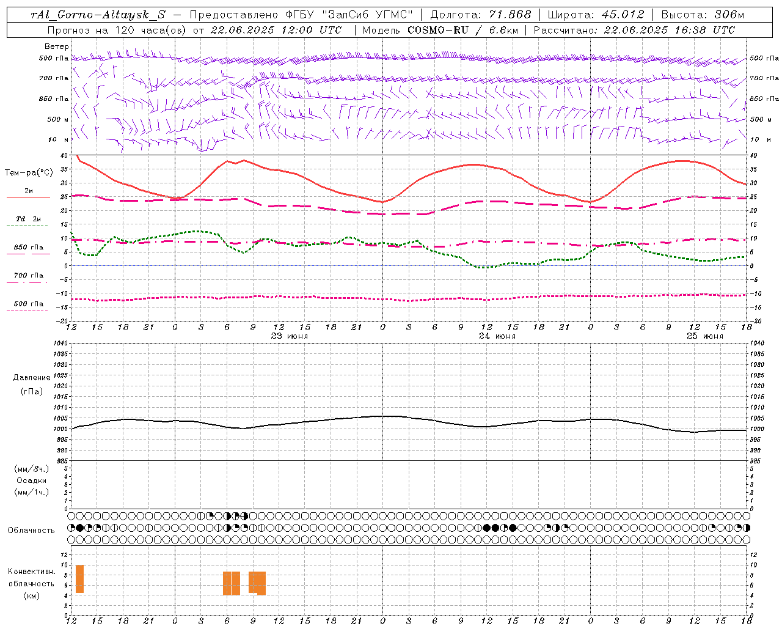Click the 500 гПа temperature legend entry
This screenshot has height=626, width=782.
pyautogui.click(x=29, y=304)
